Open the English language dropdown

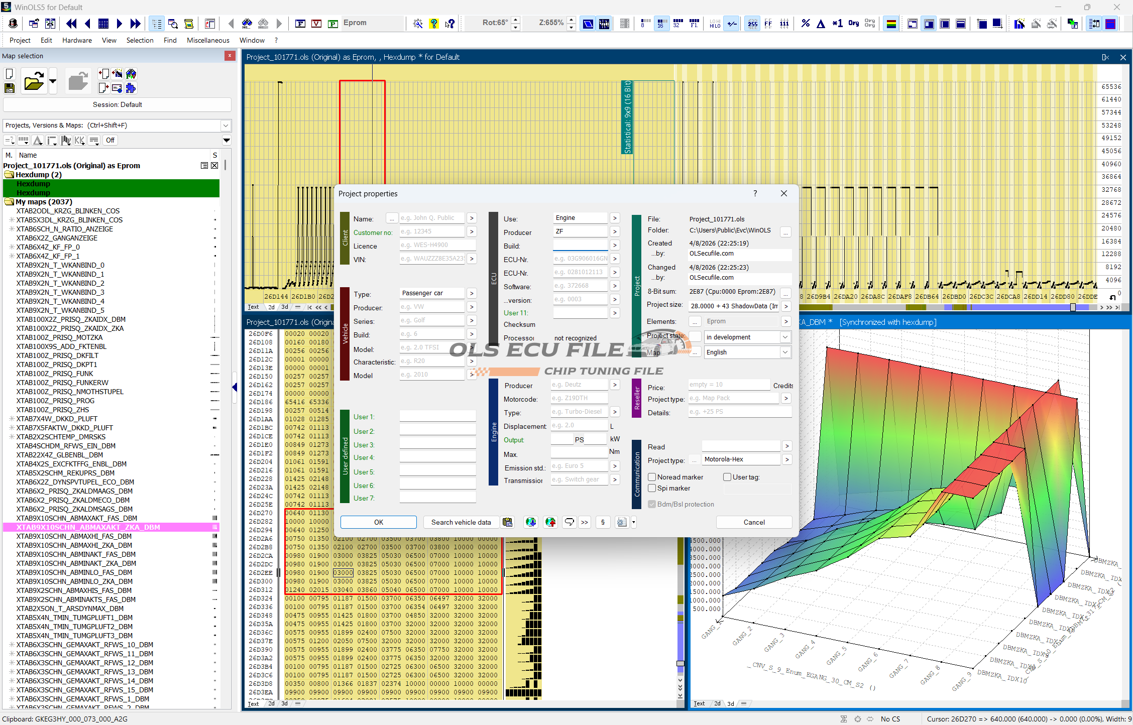coord(784,352)
